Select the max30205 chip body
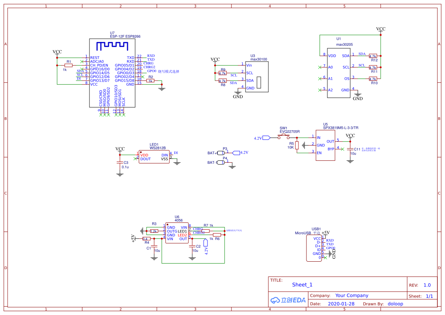Screen dimensions: 445x315 [x=338, y=73]
